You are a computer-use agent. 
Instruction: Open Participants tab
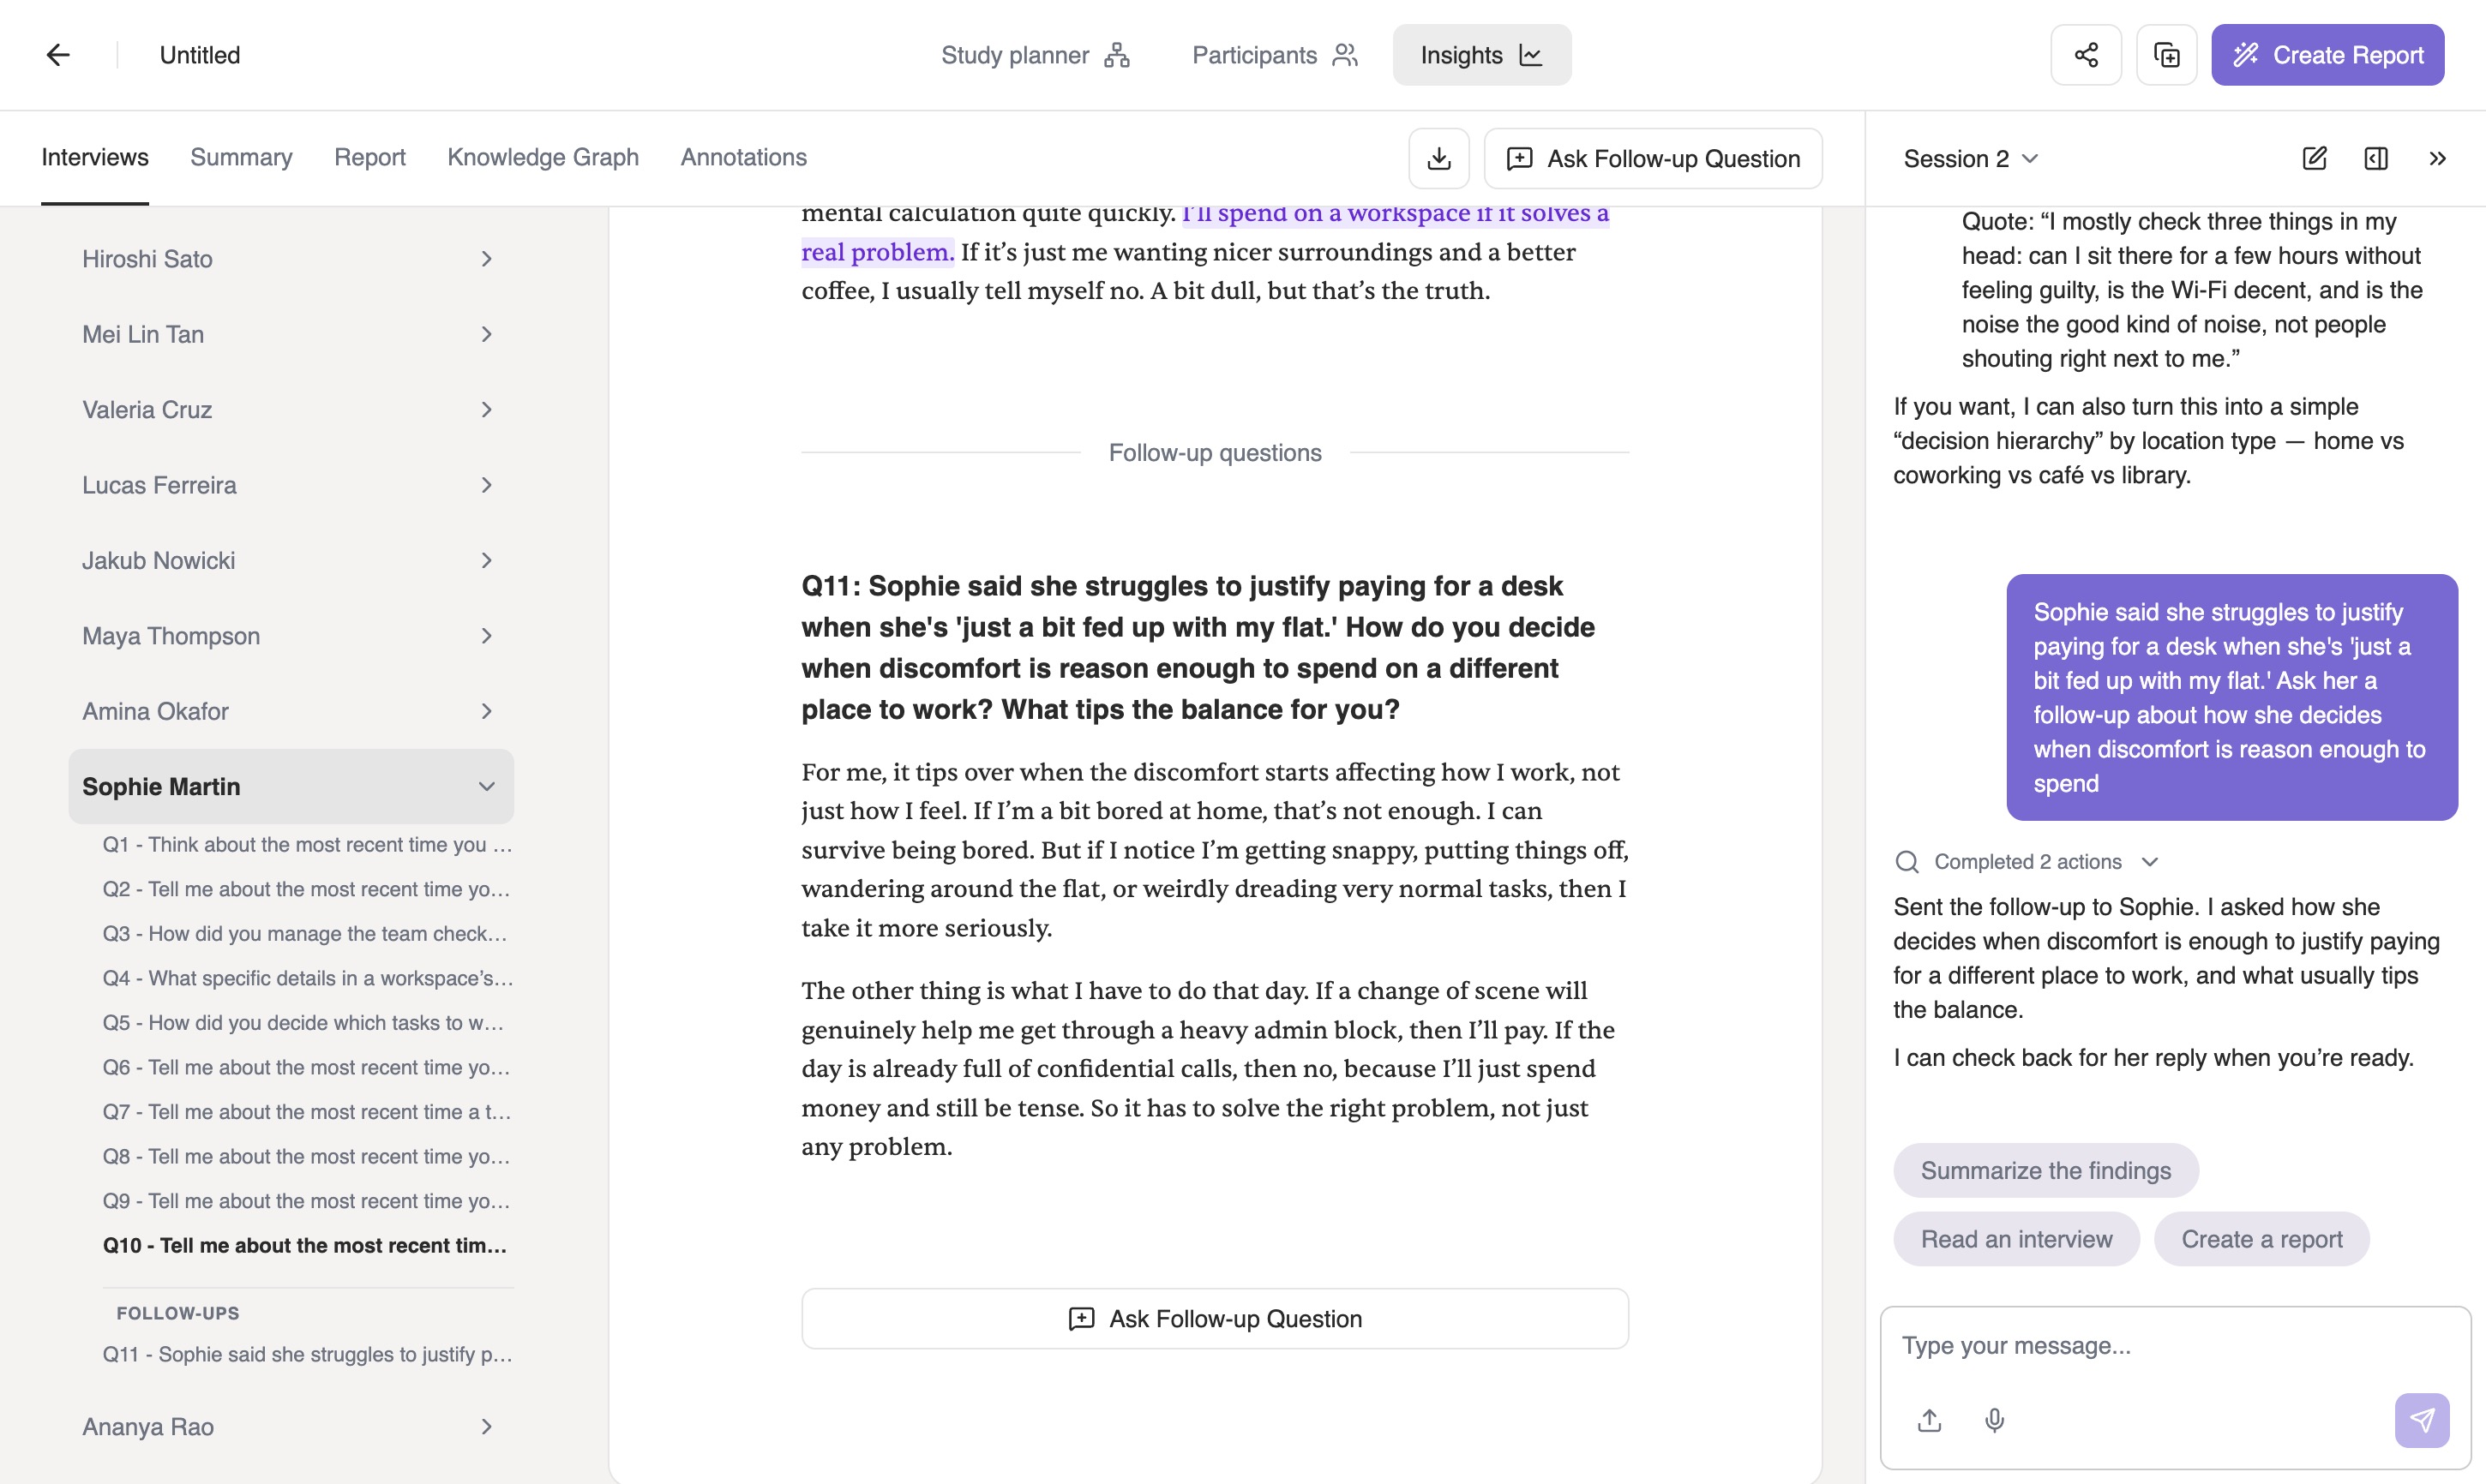[x=1275, y=55]
